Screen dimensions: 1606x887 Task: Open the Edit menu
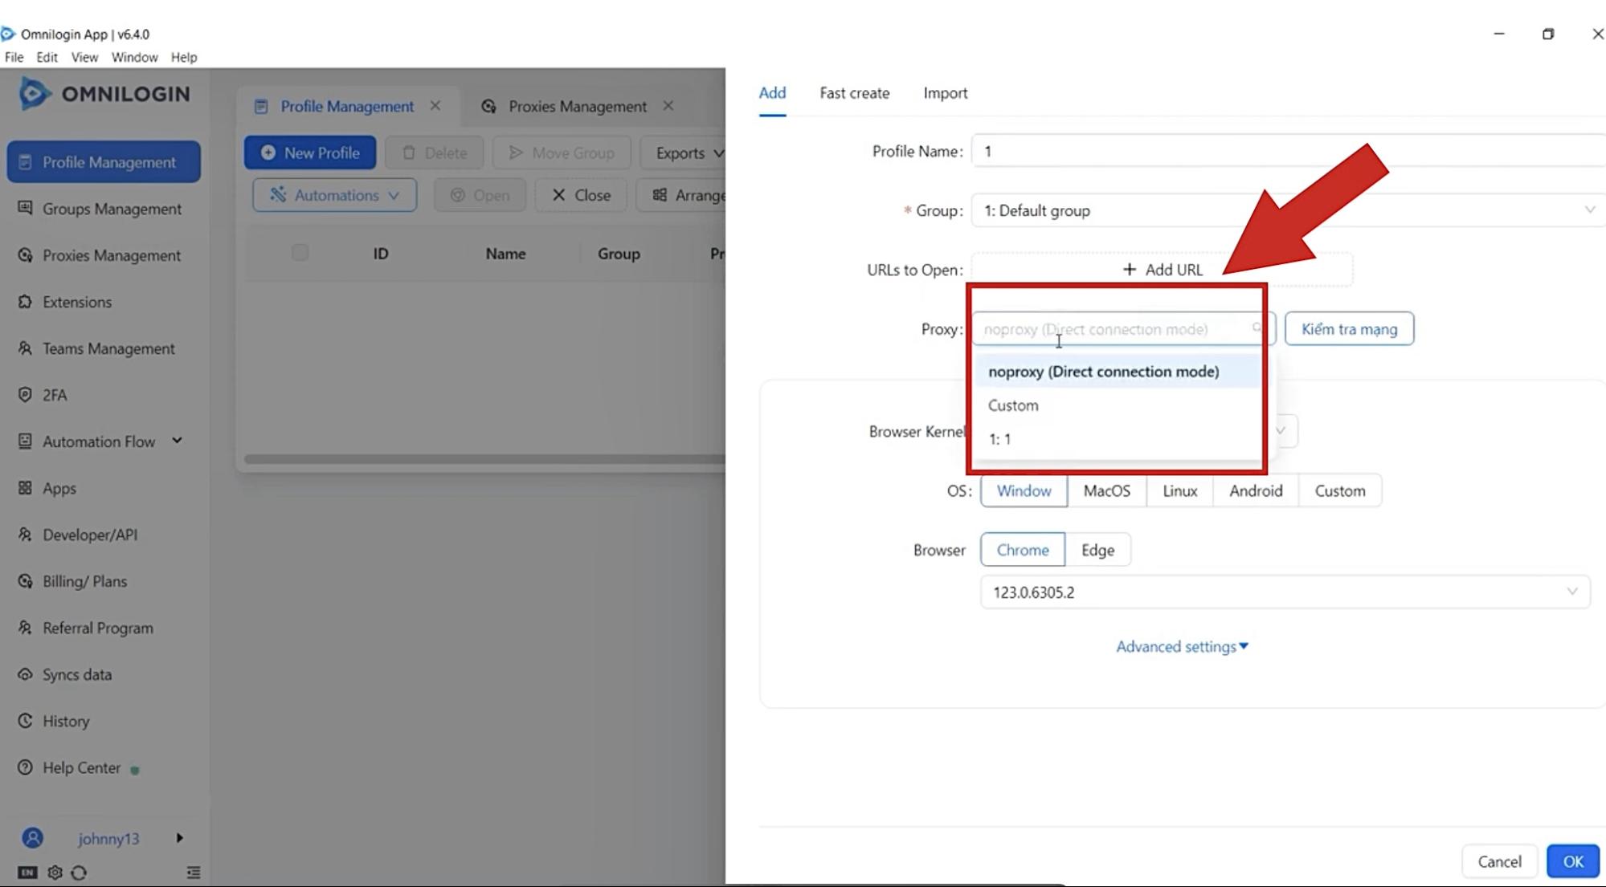[47, 57]
